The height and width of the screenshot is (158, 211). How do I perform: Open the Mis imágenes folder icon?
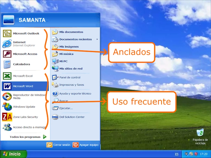coord(55,47)
